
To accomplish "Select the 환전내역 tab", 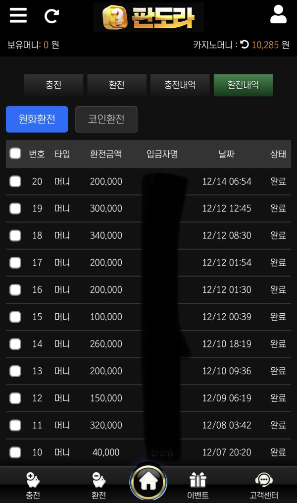I will tap(243, 85).
